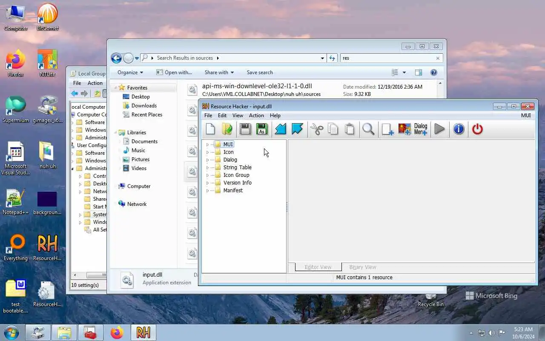Open the NTLite desktop shortcut
This screenshot has height=341, width=545.
(x=47, y=63)
